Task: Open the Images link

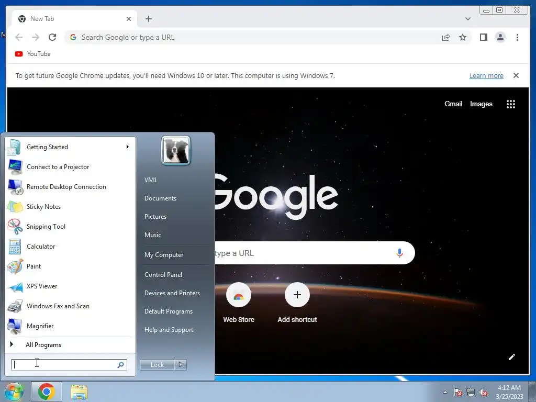Action: [x=481, y=104]
